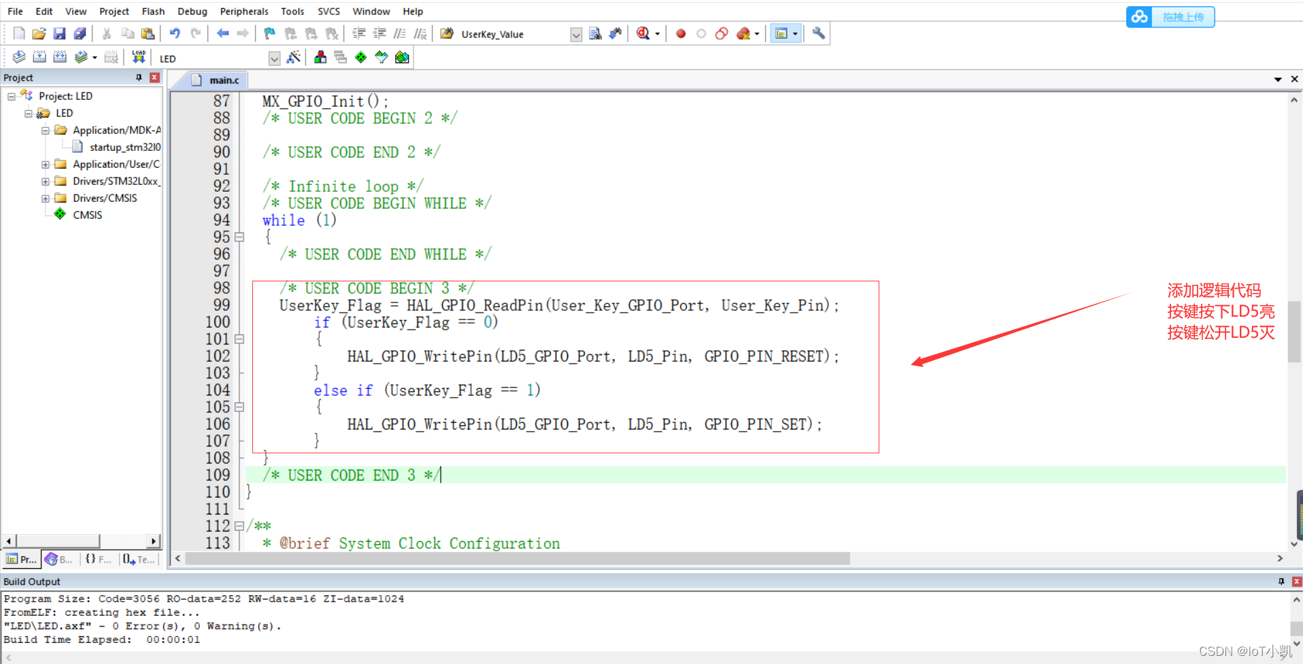
Task: Download to flash with LOAD icon
Action: (139, 58)
